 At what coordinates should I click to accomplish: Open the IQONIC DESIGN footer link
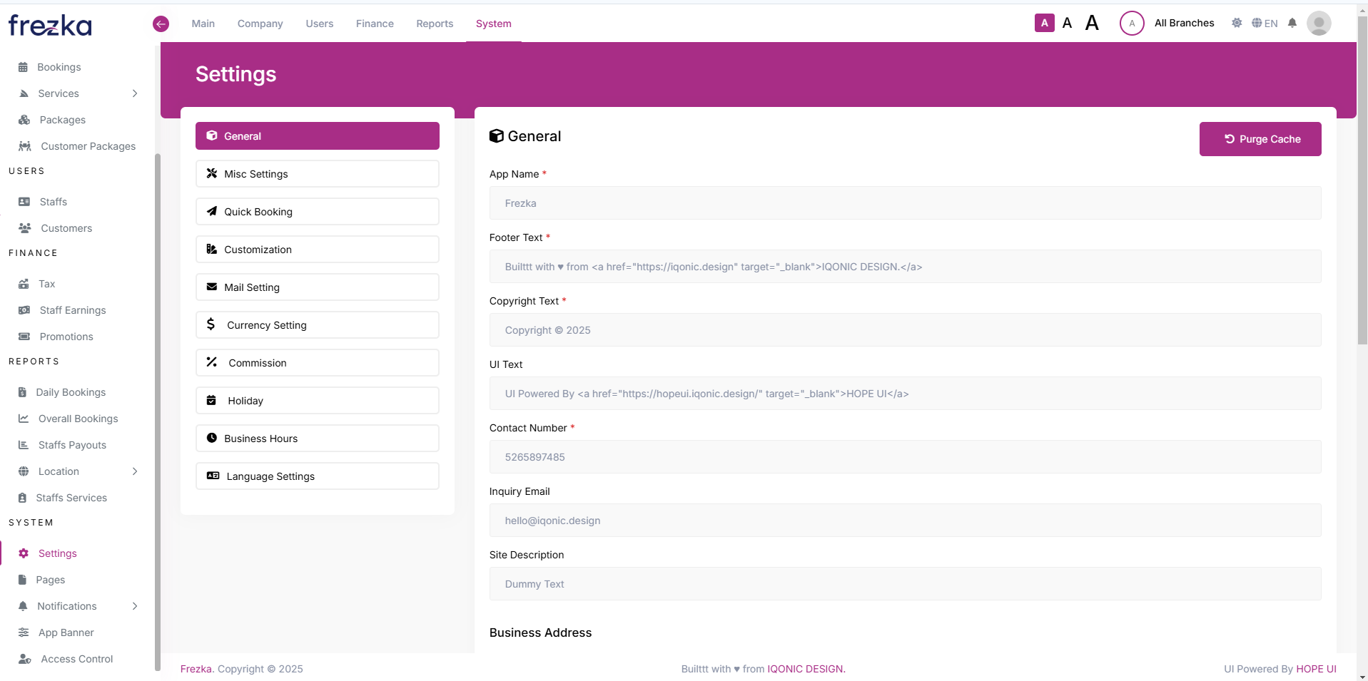(805, 669)
